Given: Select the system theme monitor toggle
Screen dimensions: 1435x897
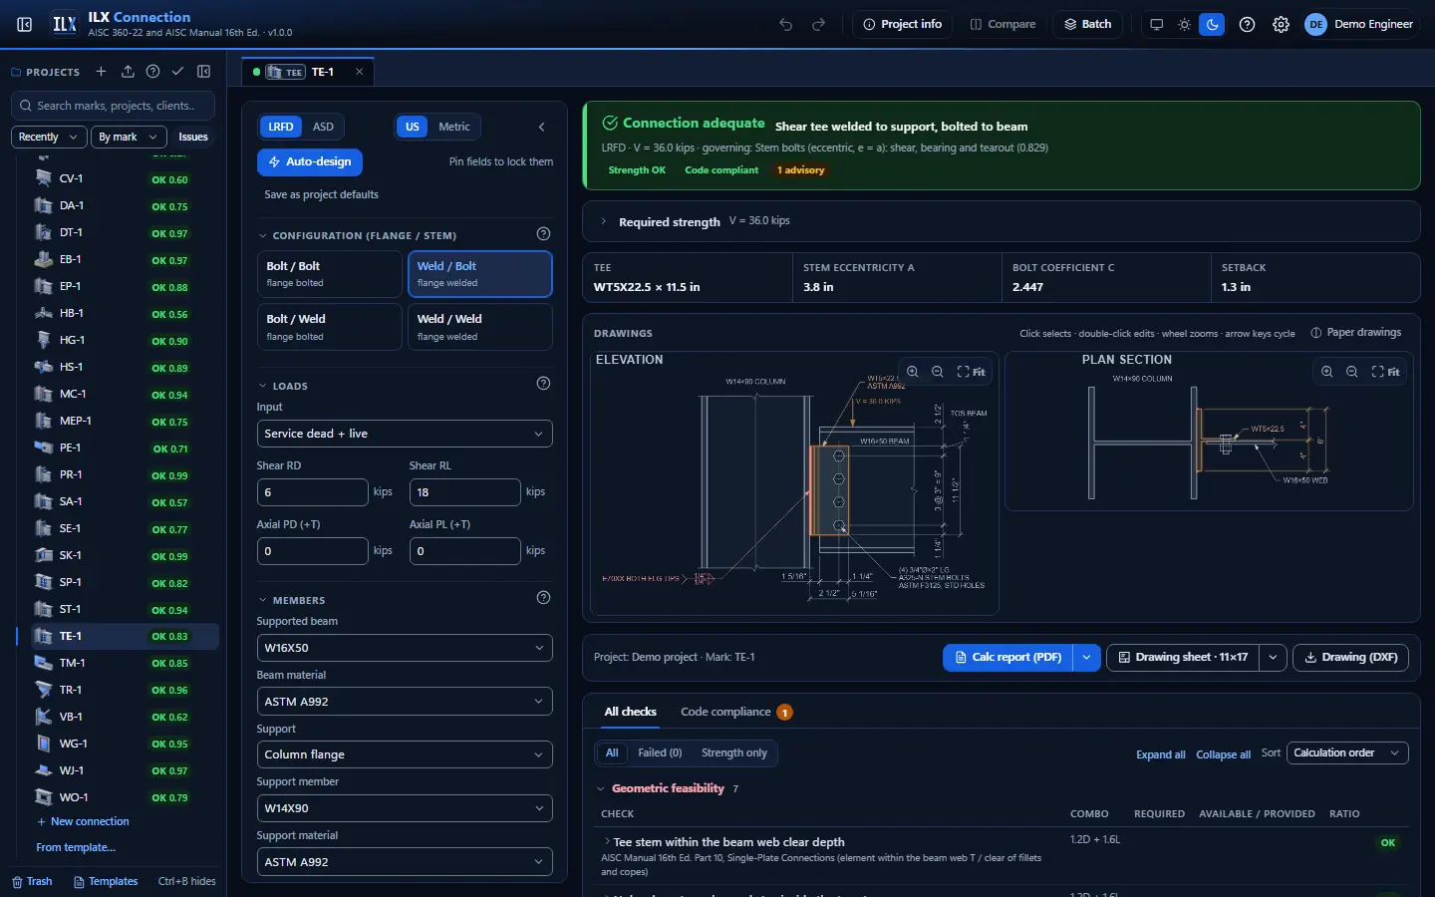Looking at the screenshot, I should coord(1156,24).
